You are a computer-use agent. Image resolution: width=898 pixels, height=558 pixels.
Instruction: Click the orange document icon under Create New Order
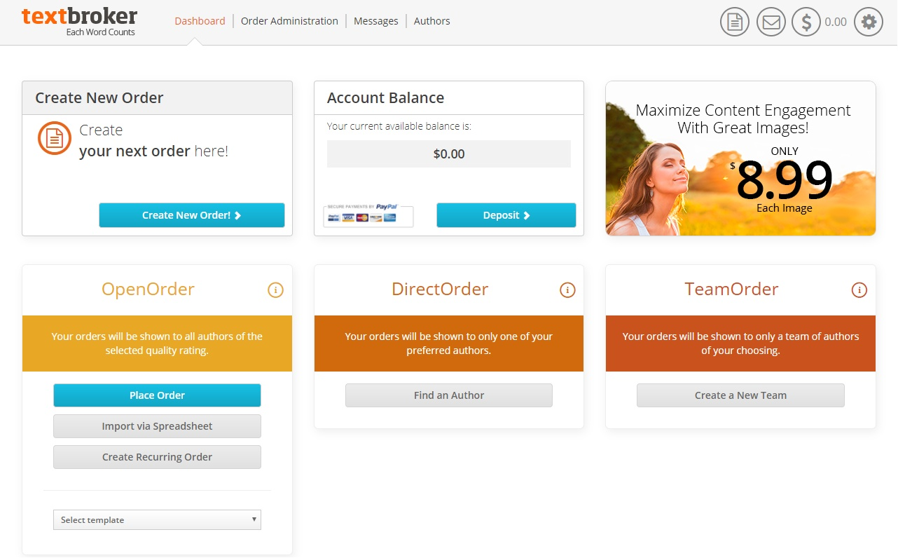pyautogui.click(x=55, y=138)
